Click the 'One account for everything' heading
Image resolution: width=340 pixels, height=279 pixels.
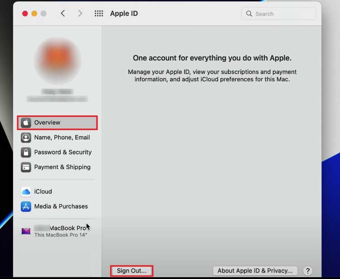point(212,58)
